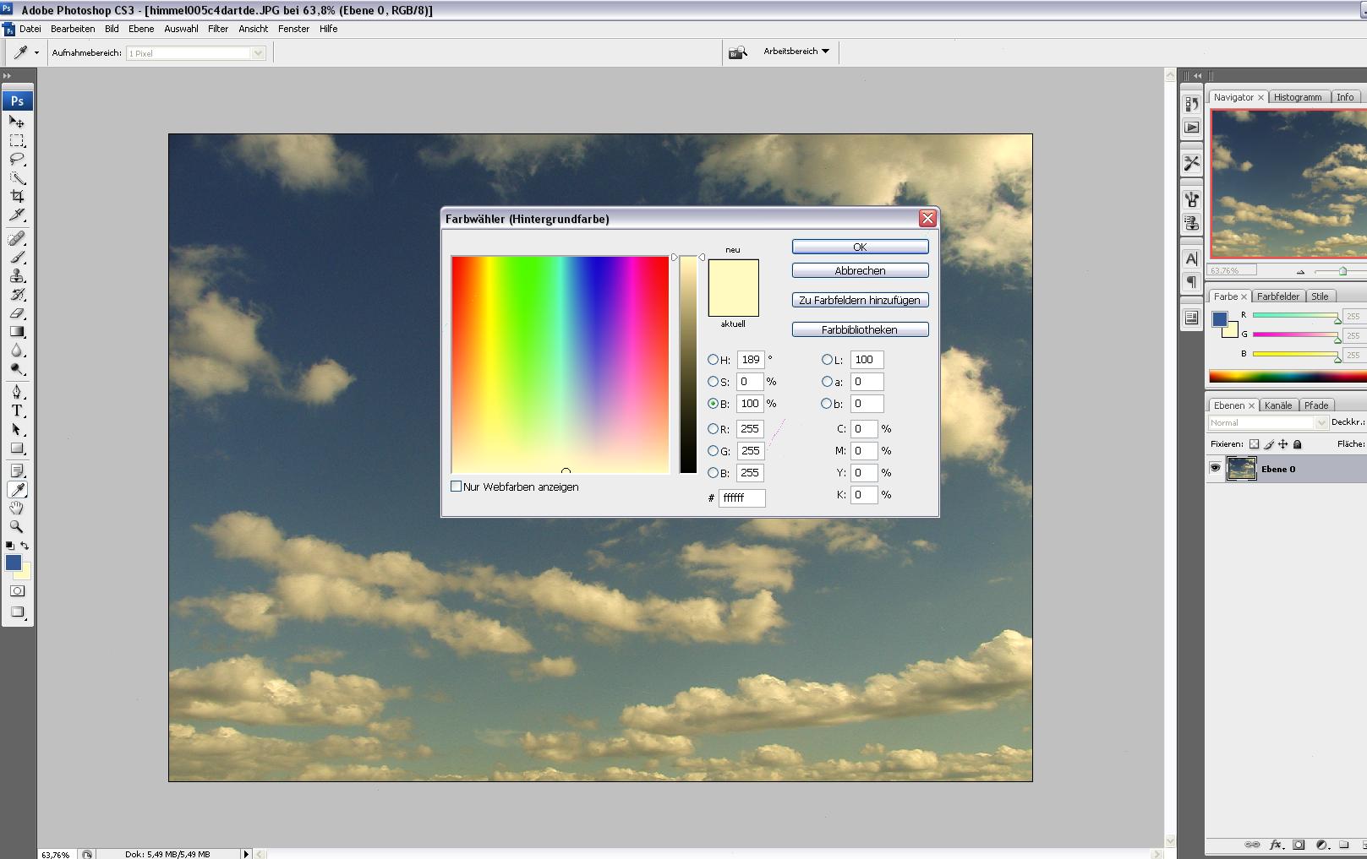The image size is (1367, 859).
Task: Select the Clone Stamp tool
Action: (x=17, y=275)
